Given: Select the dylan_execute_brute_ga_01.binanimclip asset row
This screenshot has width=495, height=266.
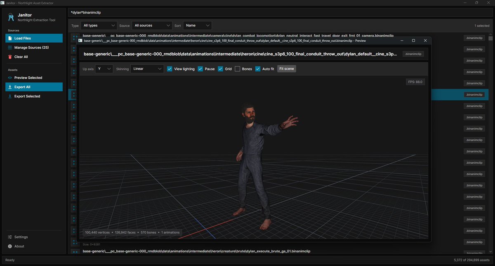Looking at the screenshot, I should tap(278, 252).
